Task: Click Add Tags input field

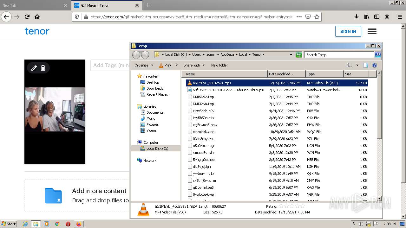Action: coord(110,65)
